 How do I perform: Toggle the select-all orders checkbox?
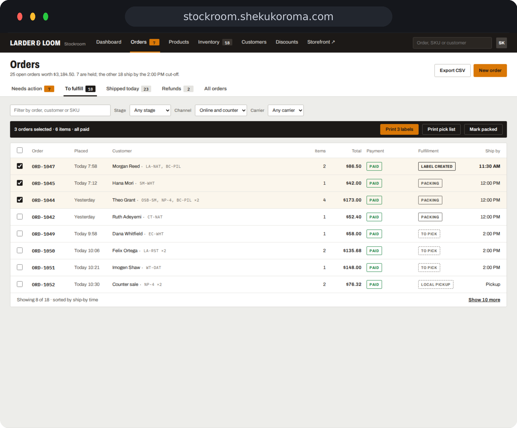pos(20,150)
